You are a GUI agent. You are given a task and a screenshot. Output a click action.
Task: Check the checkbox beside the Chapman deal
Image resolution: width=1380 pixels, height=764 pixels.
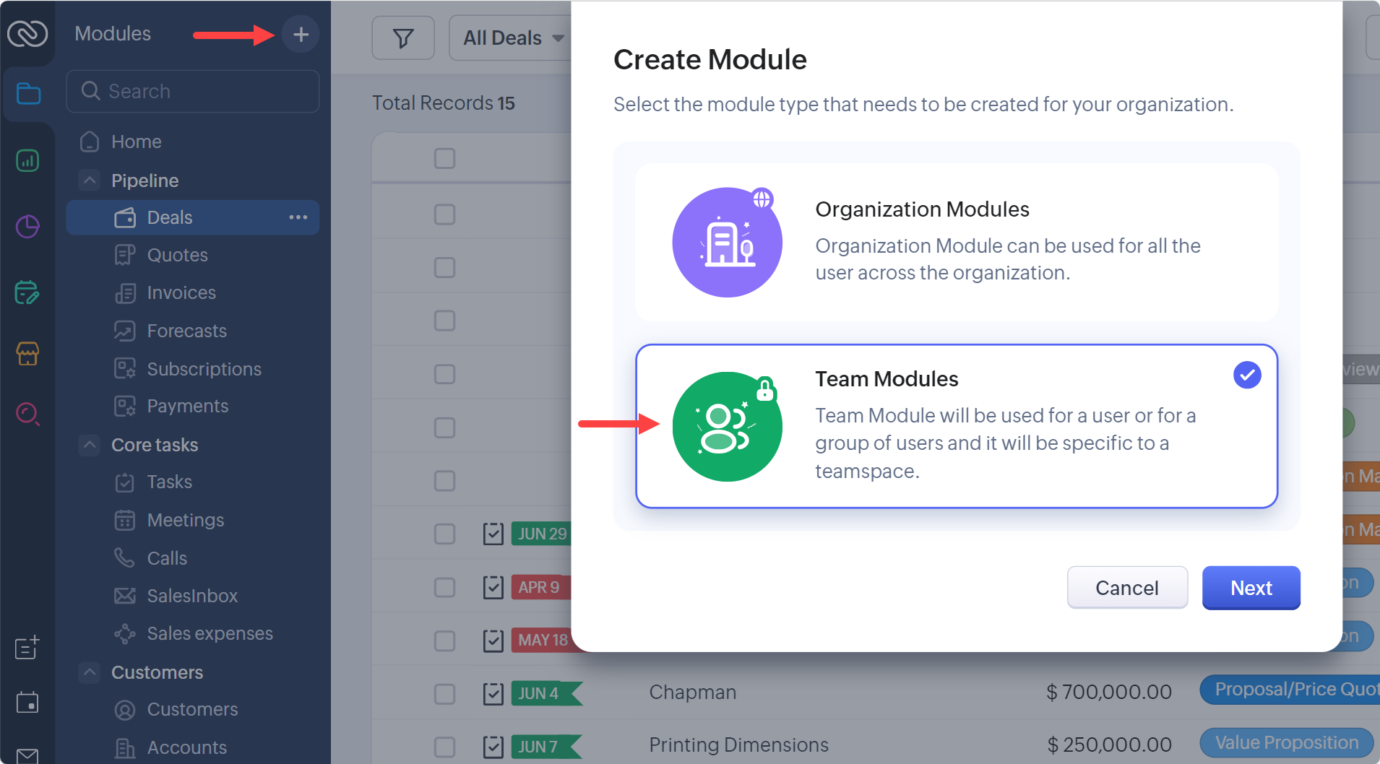click(x=444, y=693)
